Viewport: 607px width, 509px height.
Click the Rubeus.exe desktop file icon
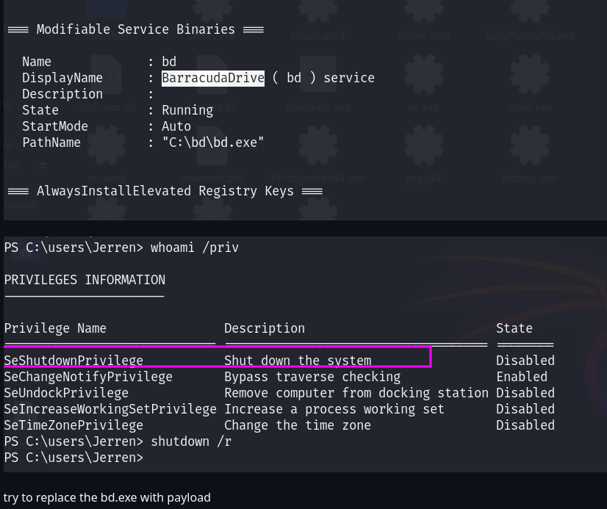pyautogui.click(x=529, y=156)
